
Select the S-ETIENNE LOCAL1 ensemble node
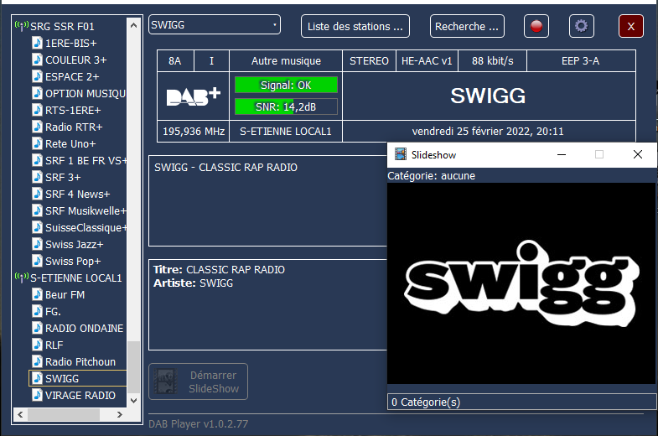point(76,278)
